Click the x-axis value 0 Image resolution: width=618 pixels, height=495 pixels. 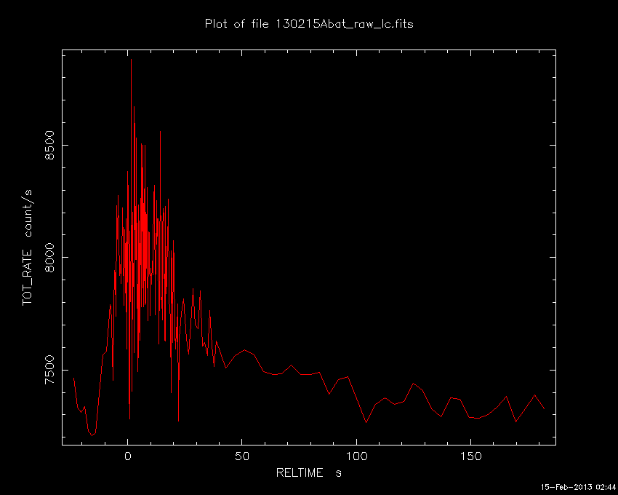tap(128, 456)
